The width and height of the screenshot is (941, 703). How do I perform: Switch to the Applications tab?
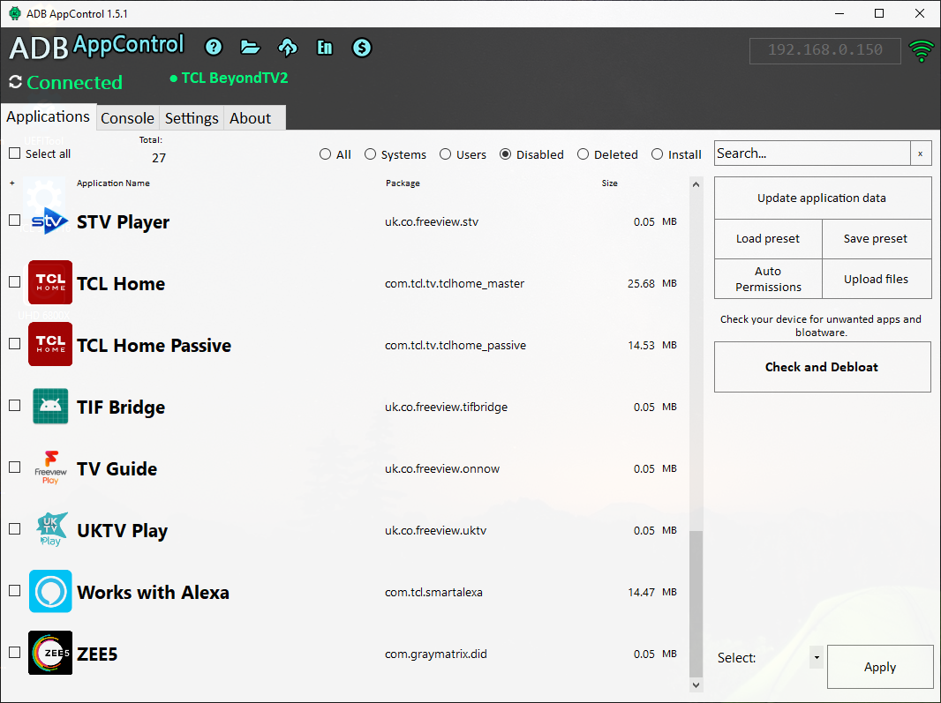48,117
